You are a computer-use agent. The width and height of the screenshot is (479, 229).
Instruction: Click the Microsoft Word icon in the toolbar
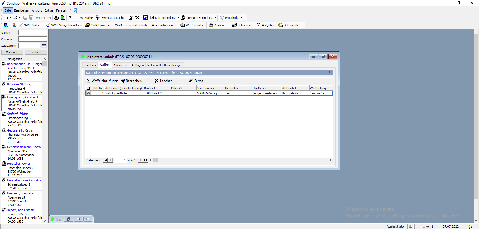tap(145, 18)
